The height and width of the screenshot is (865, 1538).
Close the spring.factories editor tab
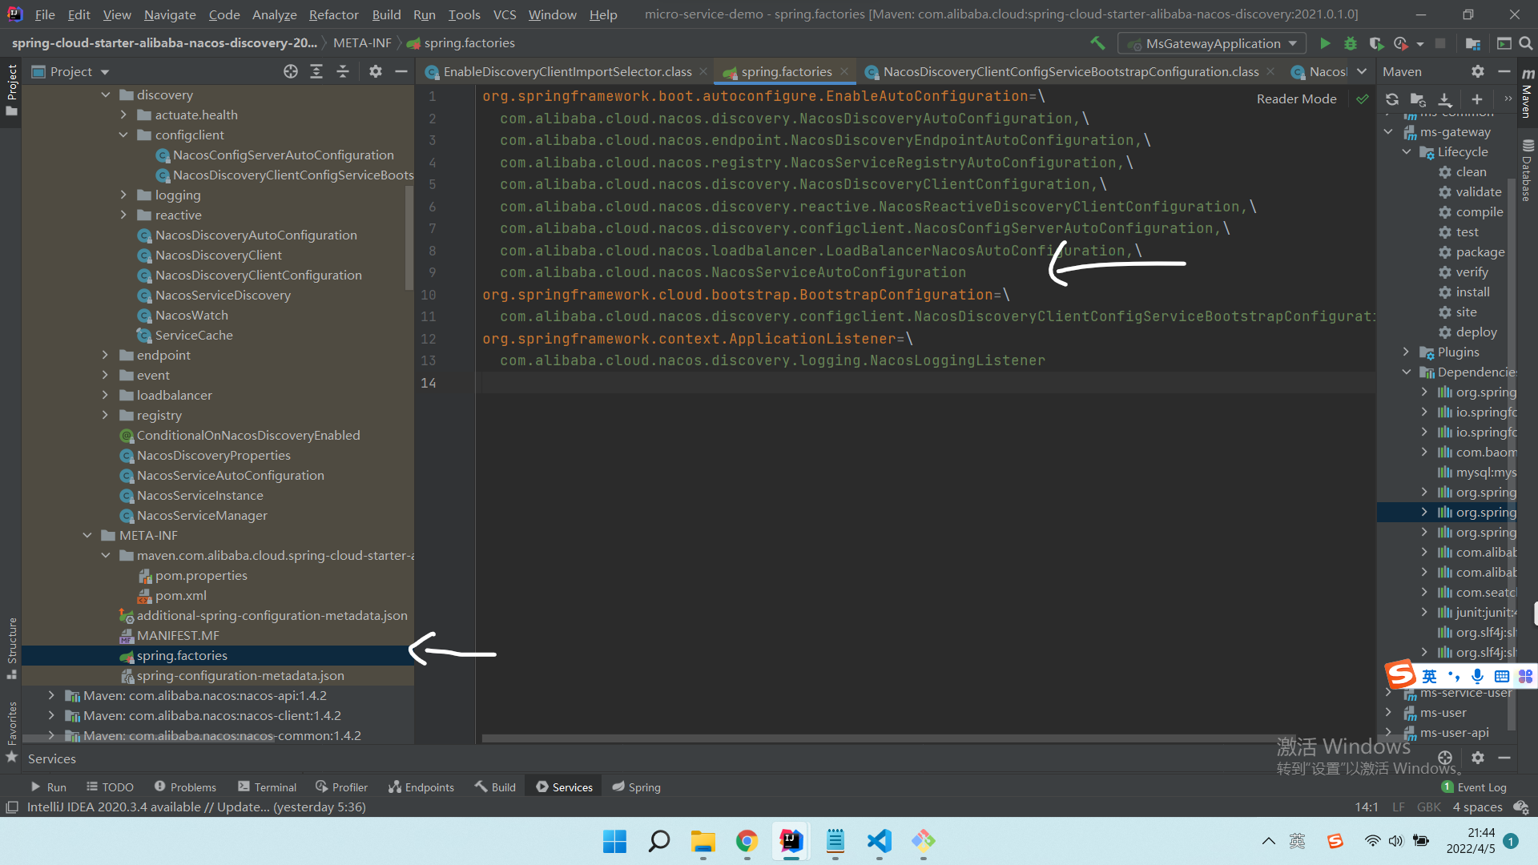click(844, 71)
